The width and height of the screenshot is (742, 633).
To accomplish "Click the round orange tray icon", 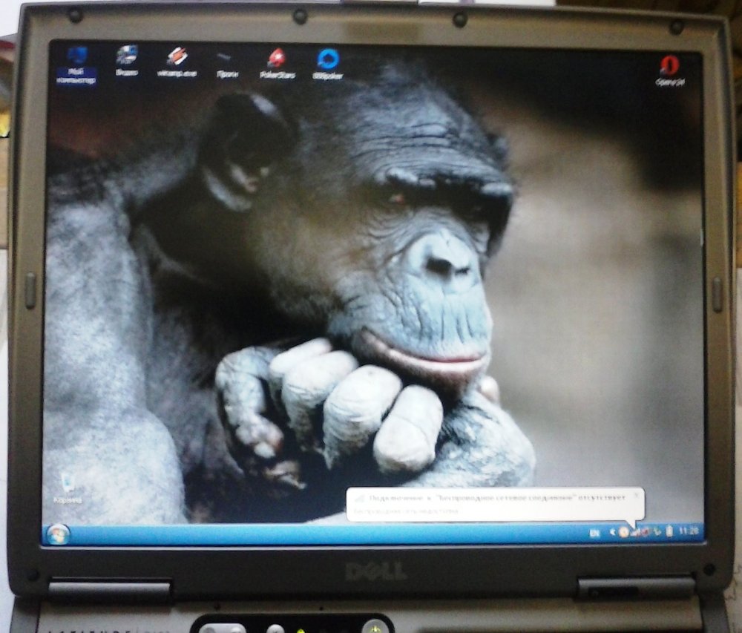I will tap(623, 531).
